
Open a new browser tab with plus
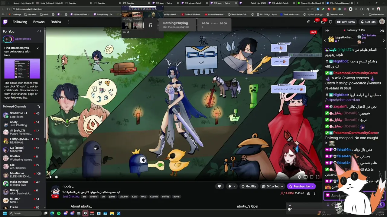(358, 3)
